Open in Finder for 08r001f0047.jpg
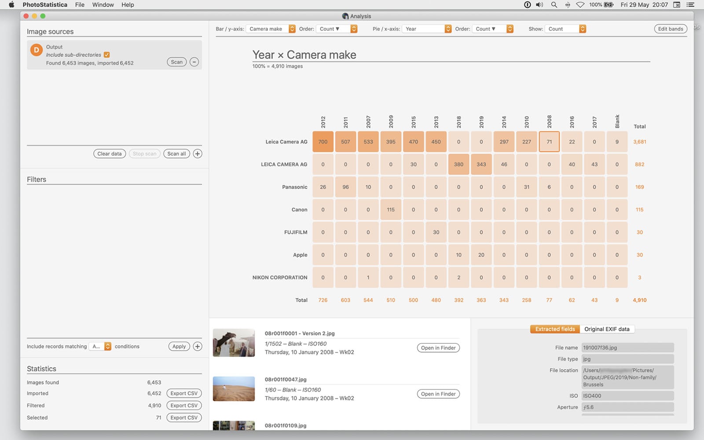 438,394
